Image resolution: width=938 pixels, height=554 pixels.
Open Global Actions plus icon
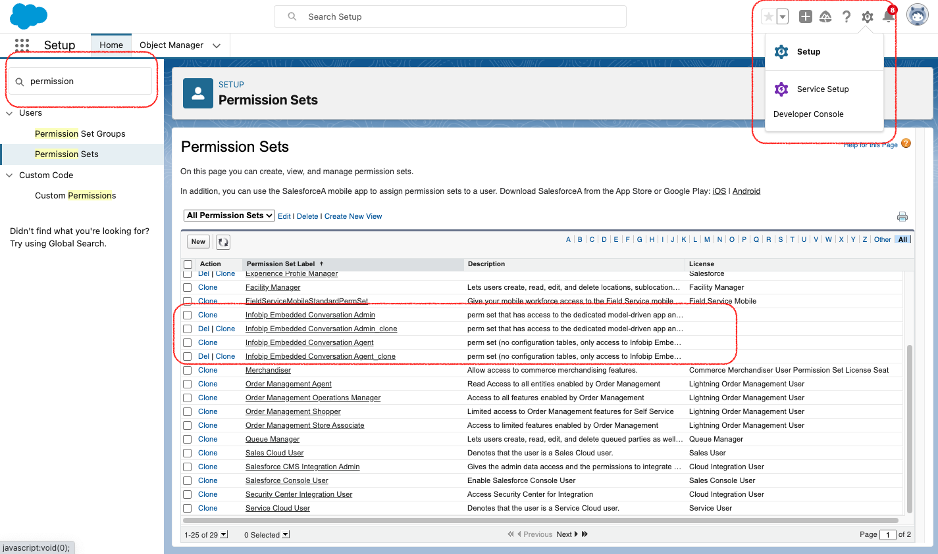click(806, 16)
